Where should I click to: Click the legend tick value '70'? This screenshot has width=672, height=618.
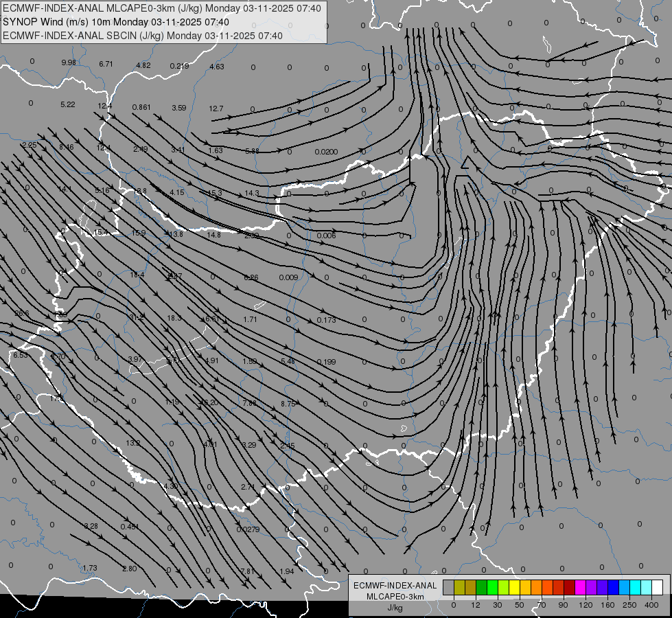pos(542,605)
